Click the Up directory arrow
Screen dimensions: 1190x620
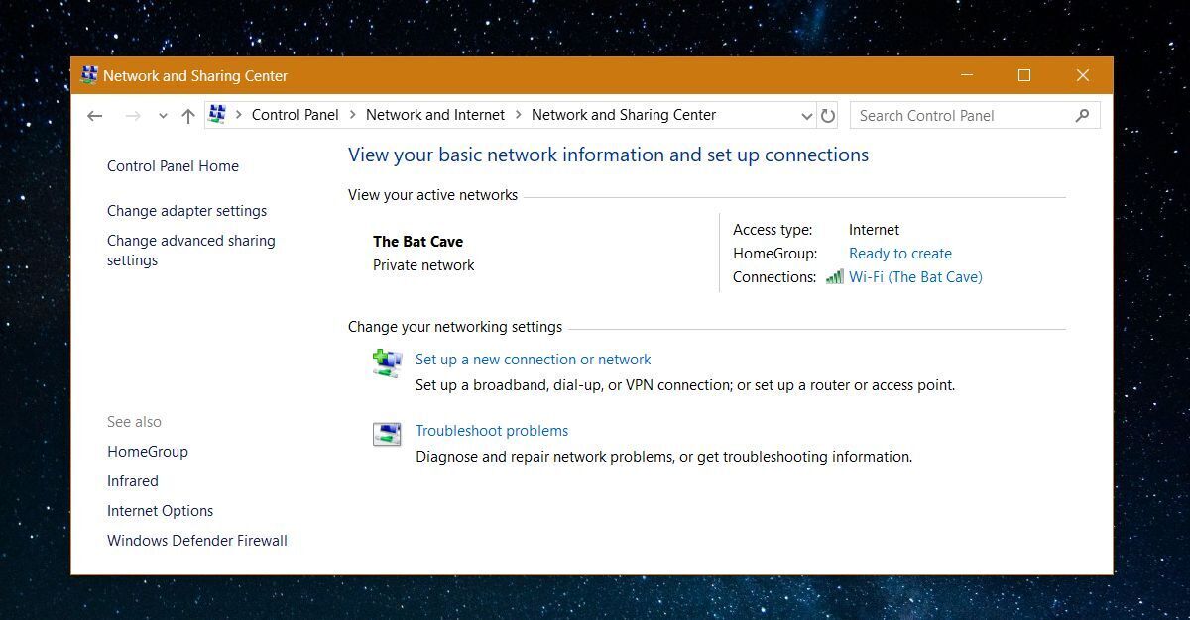[188, 116]
